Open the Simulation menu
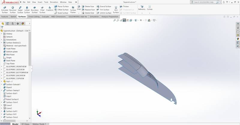The width and height of the screenshot is (240, 125). tap(54, 2)
